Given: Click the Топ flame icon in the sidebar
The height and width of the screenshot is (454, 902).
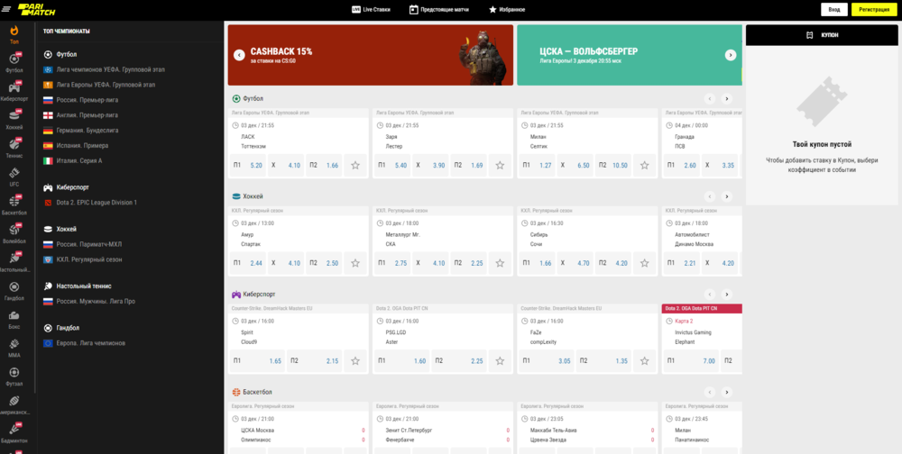Looking at the screenshot, I should [14, 33].
